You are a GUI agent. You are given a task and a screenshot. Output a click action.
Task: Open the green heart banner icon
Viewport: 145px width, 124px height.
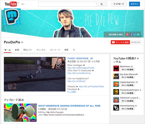[138, 35]
